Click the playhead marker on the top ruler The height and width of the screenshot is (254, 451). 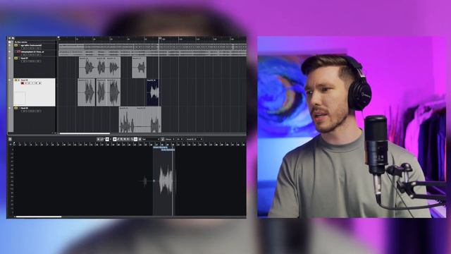click(x=160, y=38)
